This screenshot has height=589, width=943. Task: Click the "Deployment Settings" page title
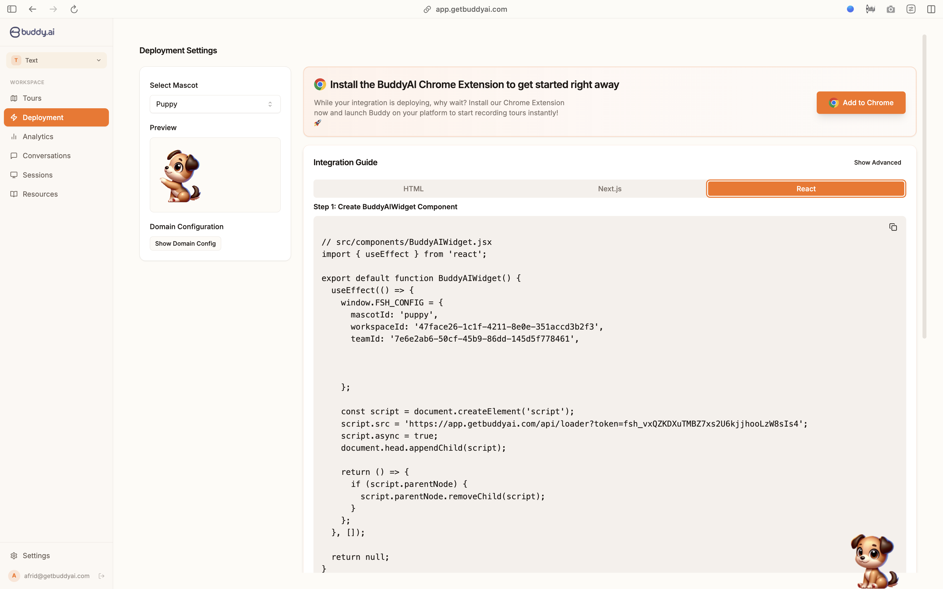pyautogui.click(x=178, y=51)
